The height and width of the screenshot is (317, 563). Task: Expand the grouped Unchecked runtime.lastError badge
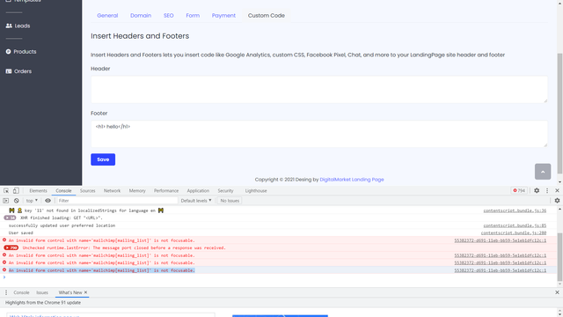pos(11,247)
